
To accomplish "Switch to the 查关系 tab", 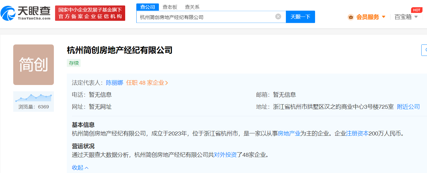I will click(192, 7).
